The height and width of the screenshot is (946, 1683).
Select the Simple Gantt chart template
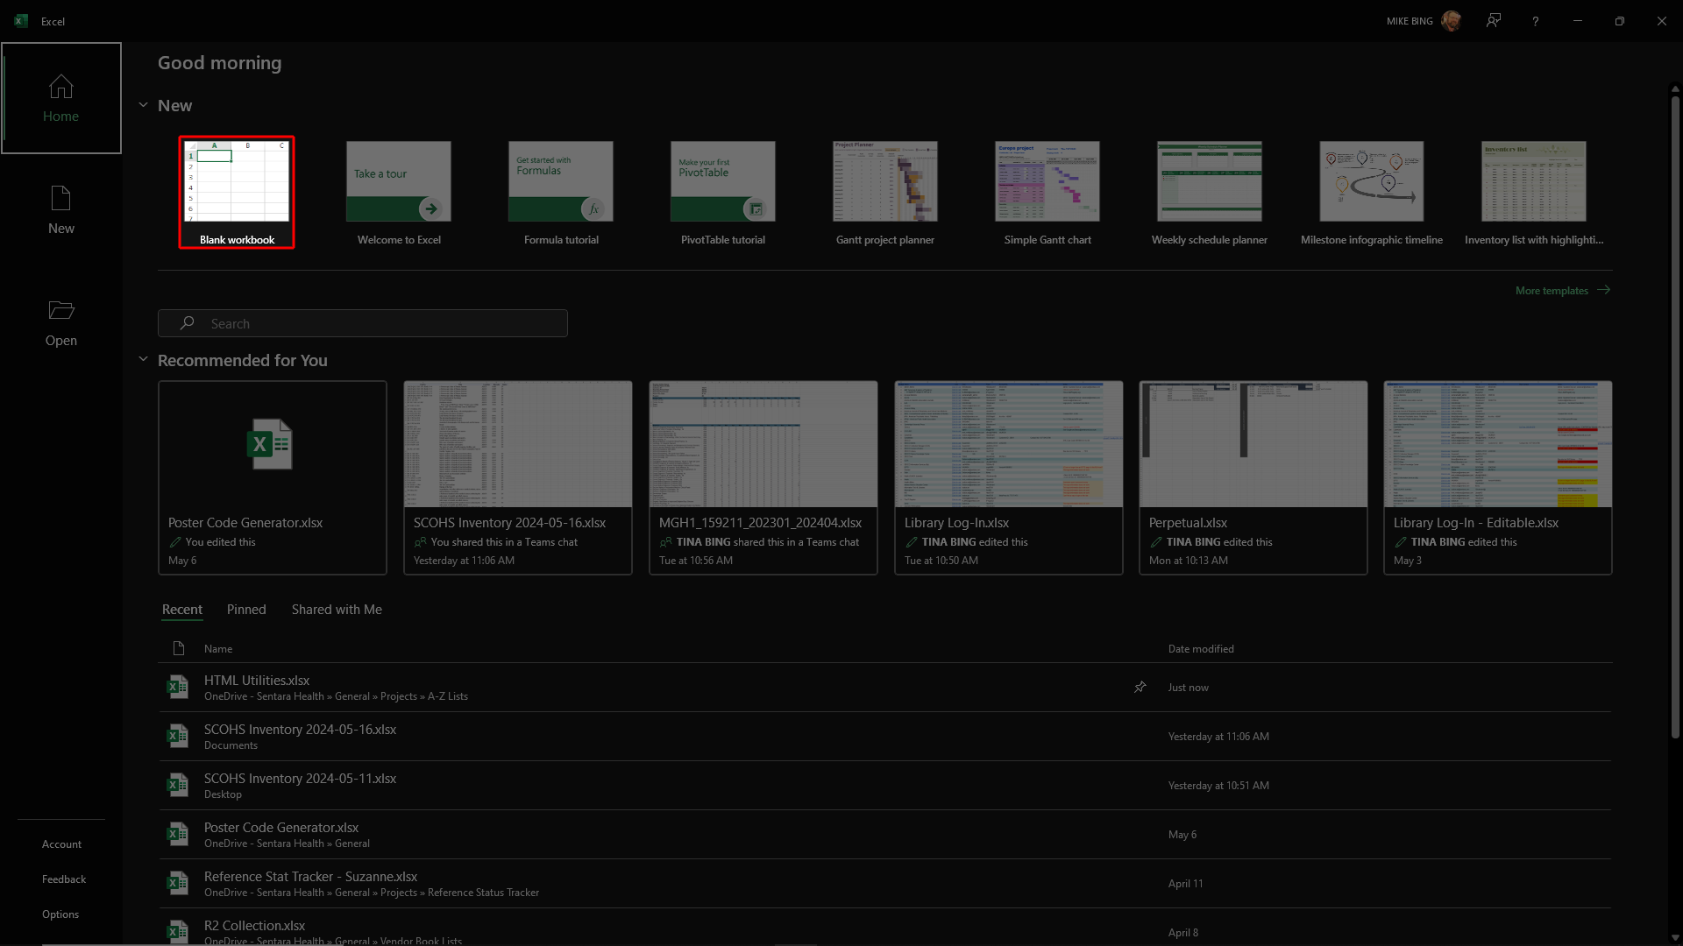pyautogui.click(x=1047, y=193)
